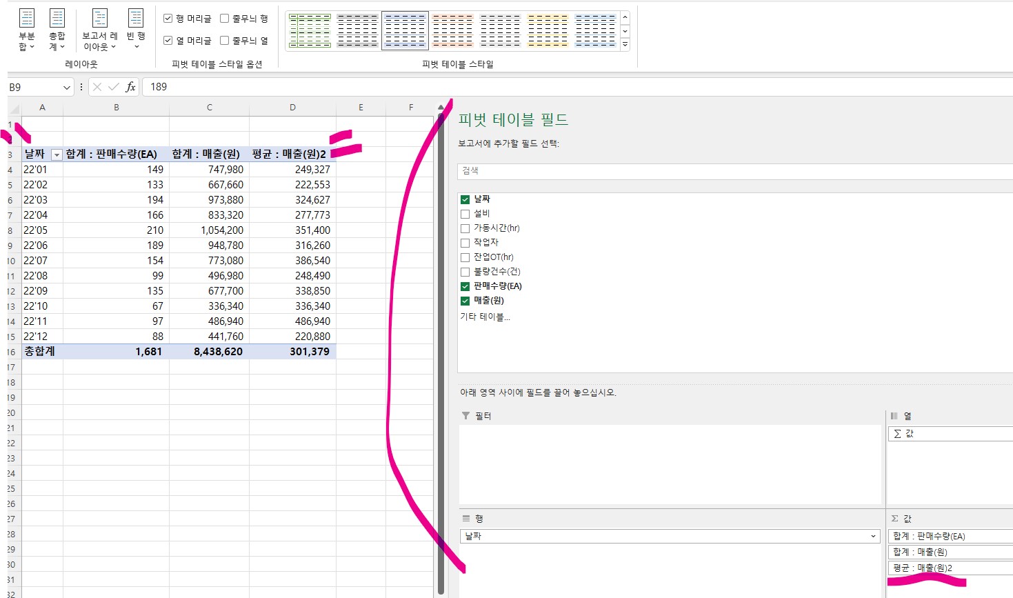The image size is (1013, 598).
Task: Select column C header
Action: 210,108
